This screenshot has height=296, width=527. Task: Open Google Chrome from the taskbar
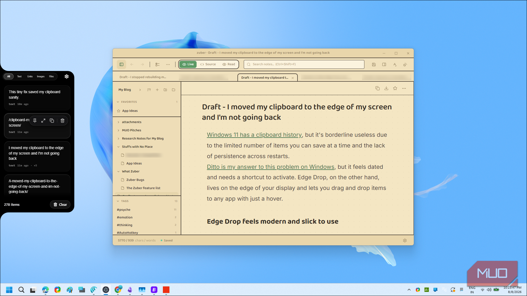pyautogui.click(x=118, y=290)
